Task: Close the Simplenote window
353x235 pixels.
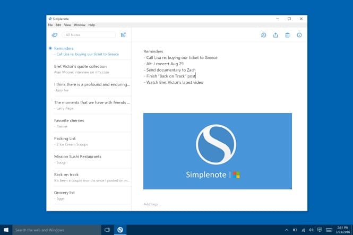Action: point(301,19)
